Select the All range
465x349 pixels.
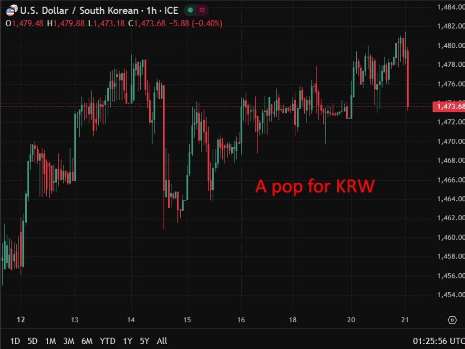tap(162, 341)
